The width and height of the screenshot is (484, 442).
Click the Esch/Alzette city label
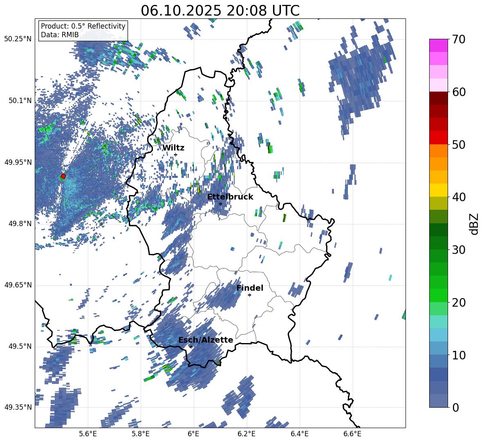tap(206, 340)
